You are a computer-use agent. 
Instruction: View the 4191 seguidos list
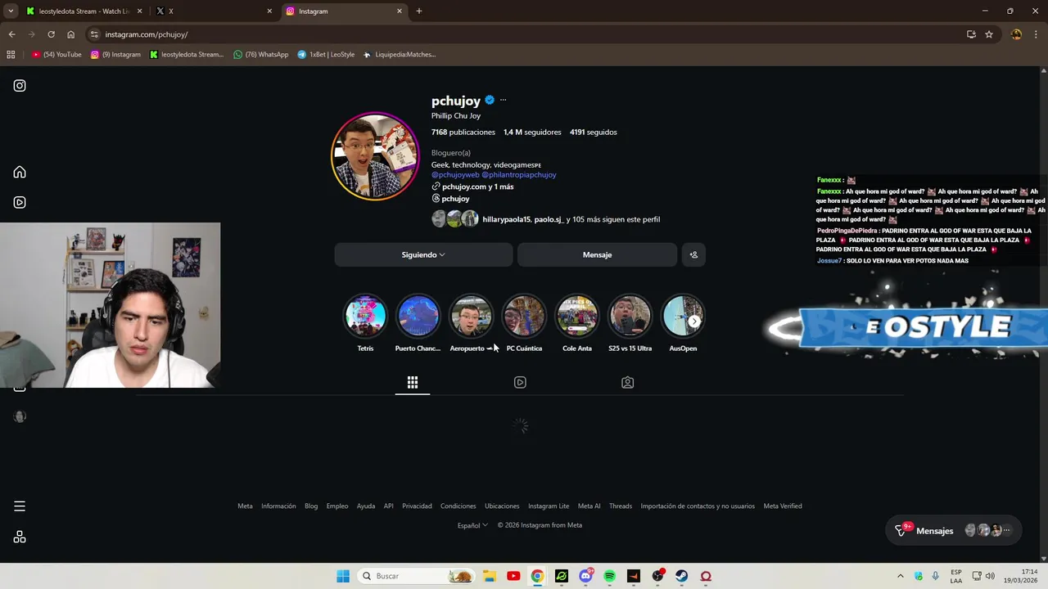click(x=594, y=132)
